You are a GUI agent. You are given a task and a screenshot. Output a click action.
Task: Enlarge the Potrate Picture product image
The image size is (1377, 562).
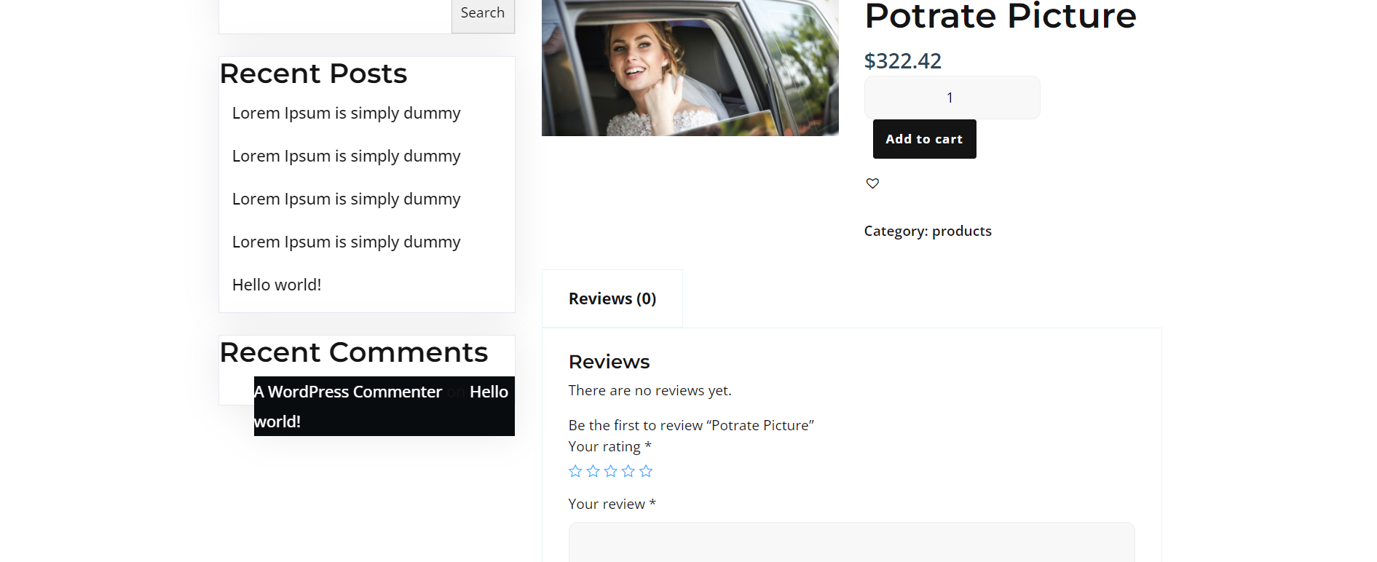tap(690, 67)
